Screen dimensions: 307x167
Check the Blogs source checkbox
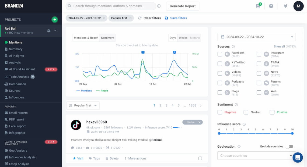pyautogui.click(x=220, y=93)
